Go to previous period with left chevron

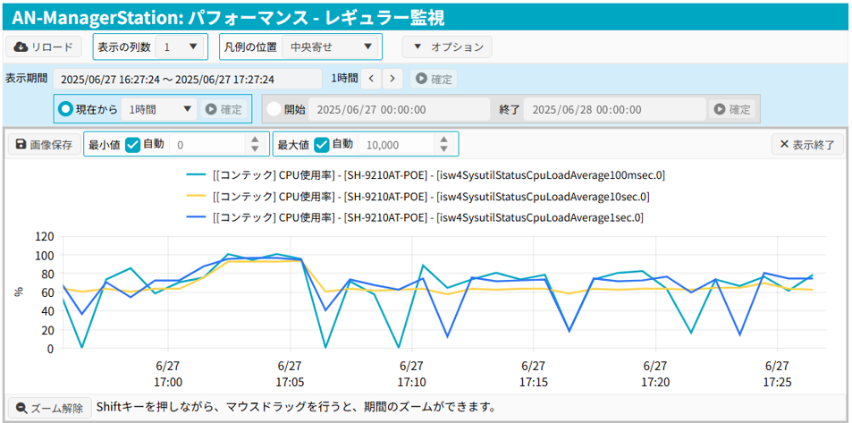coord(372,79)
